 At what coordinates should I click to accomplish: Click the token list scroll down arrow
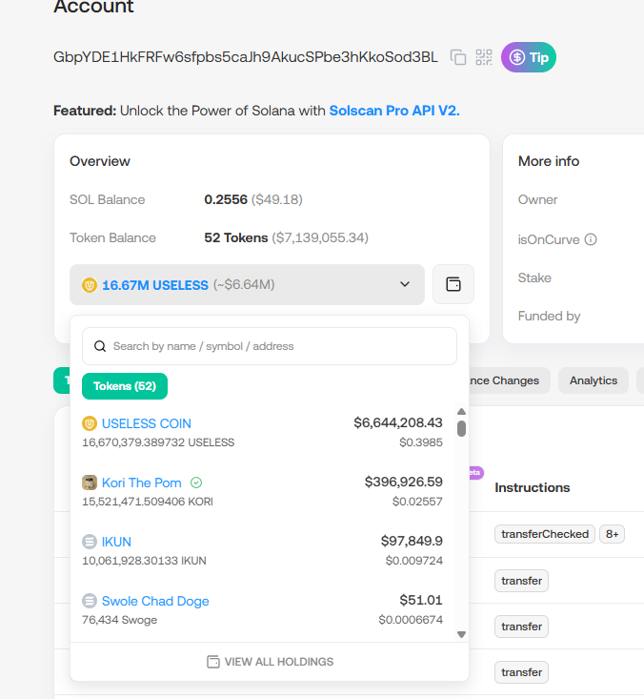461,634
